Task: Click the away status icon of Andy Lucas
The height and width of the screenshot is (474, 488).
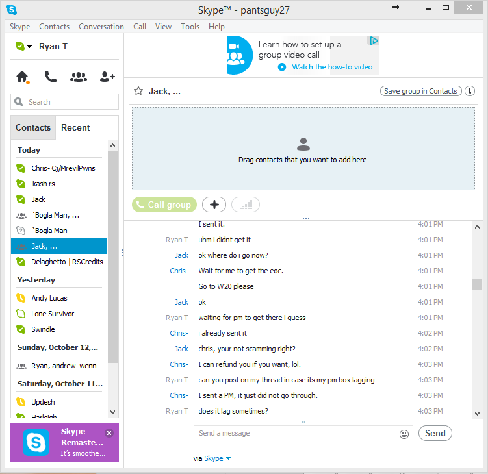Action: [21, 298]
